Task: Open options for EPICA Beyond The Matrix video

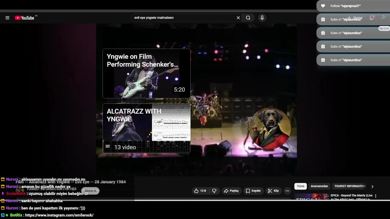Action: click(376, 196)
